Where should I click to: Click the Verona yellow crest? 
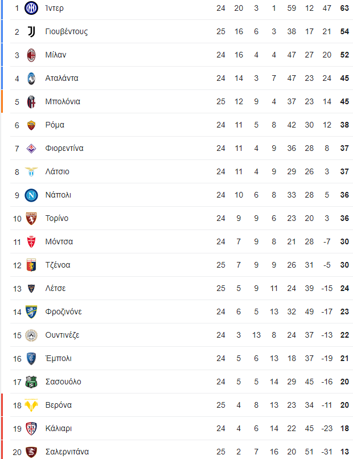click(x=31, y=405)
